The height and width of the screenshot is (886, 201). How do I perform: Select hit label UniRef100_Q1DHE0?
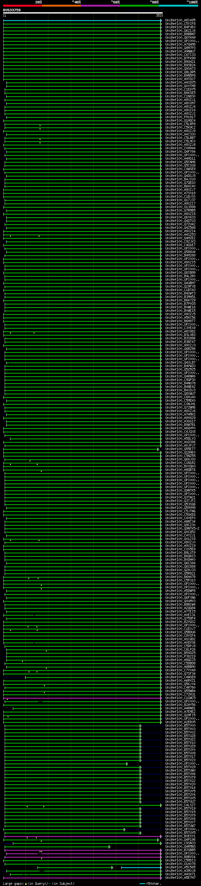(180, 452)
